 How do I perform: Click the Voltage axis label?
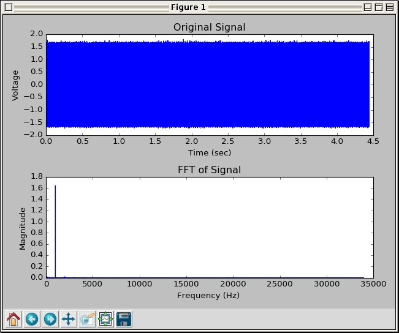15,86
